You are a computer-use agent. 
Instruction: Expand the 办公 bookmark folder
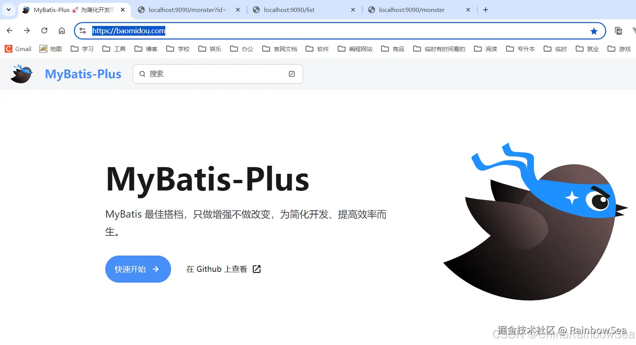pyautogui.click(x=242, y=49)
